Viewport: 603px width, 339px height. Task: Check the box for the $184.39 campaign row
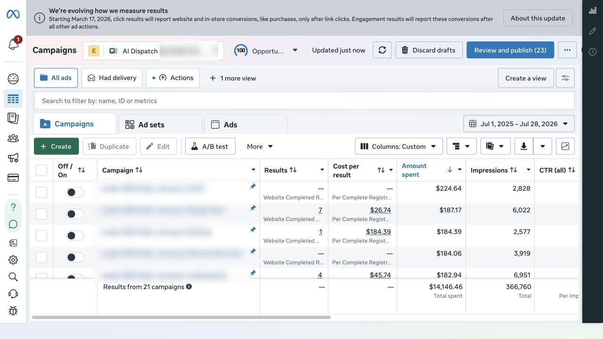(x=41, y=235)
